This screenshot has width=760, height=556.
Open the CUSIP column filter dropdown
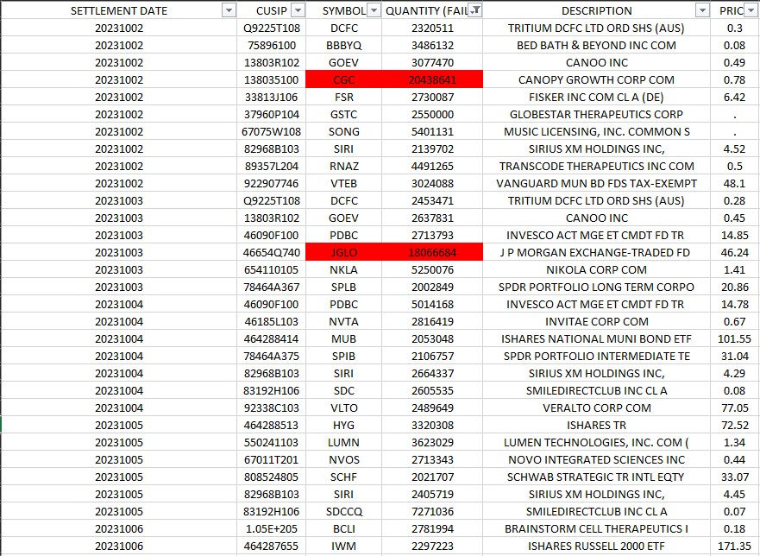point(298,10)
